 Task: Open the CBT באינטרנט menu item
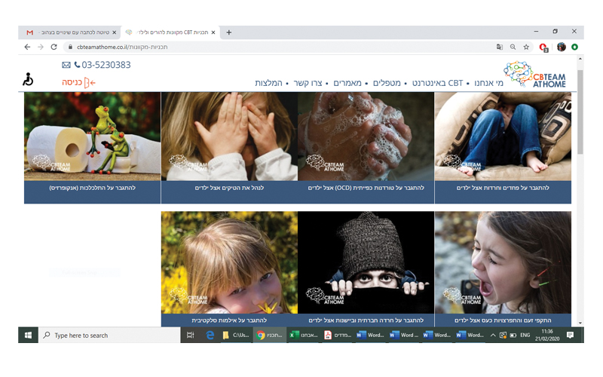pyautogui.click(x=437, y=83)
